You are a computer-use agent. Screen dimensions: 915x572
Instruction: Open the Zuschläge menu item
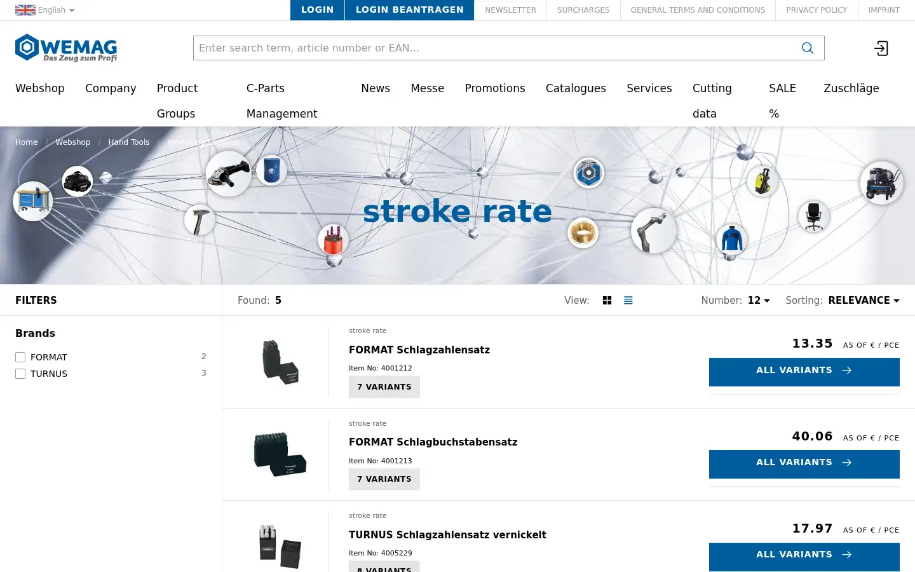coord(851,88)
